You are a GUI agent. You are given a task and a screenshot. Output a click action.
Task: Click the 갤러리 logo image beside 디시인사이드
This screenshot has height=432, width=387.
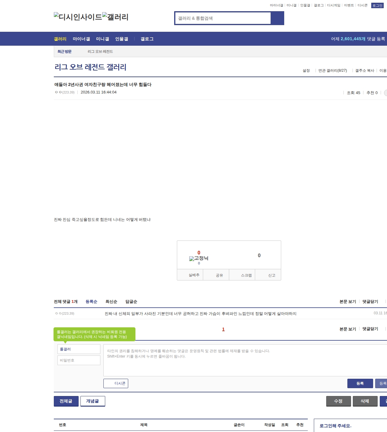coord(115,17)
